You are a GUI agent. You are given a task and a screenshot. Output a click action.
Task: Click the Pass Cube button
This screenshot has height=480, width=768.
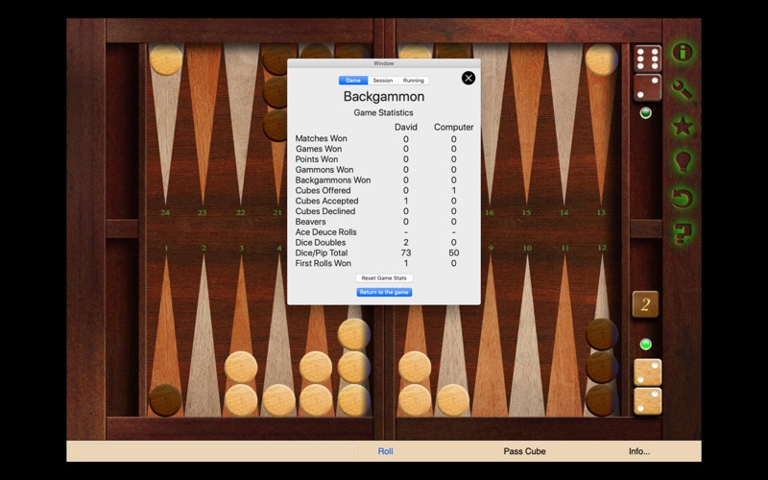[524, 451]
